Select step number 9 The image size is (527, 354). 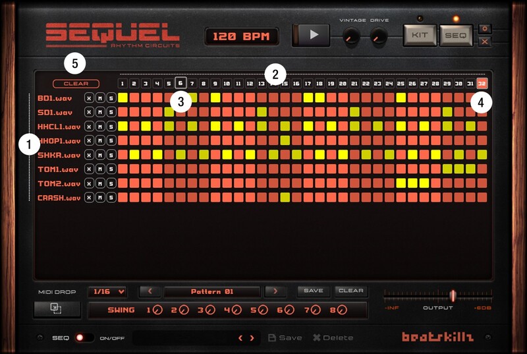pyautogui.click(x=215, y=83)
